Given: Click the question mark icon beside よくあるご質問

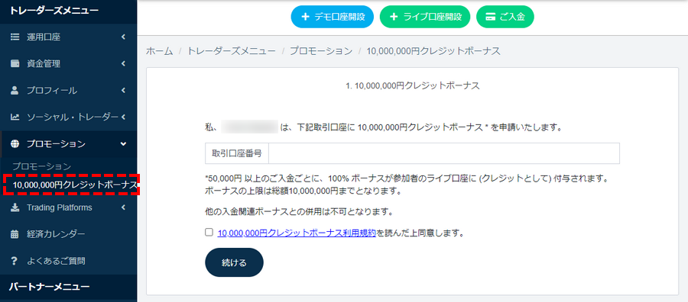Looking at the screenshot, I should point(15,262).
